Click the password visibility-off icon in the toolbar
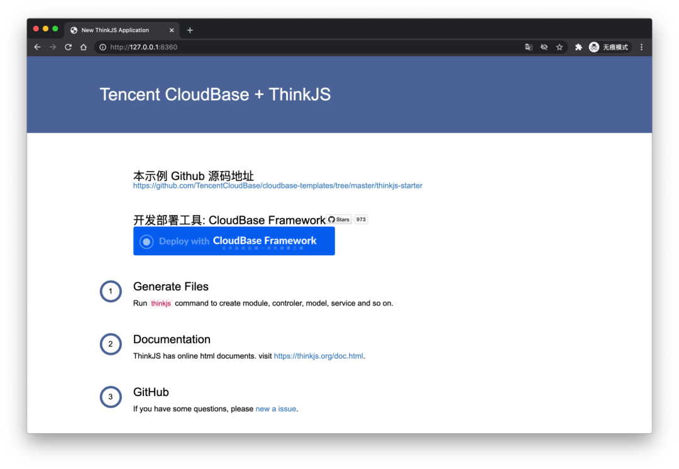The width and height of the screenshot is (679, 469). coord(544,47)
